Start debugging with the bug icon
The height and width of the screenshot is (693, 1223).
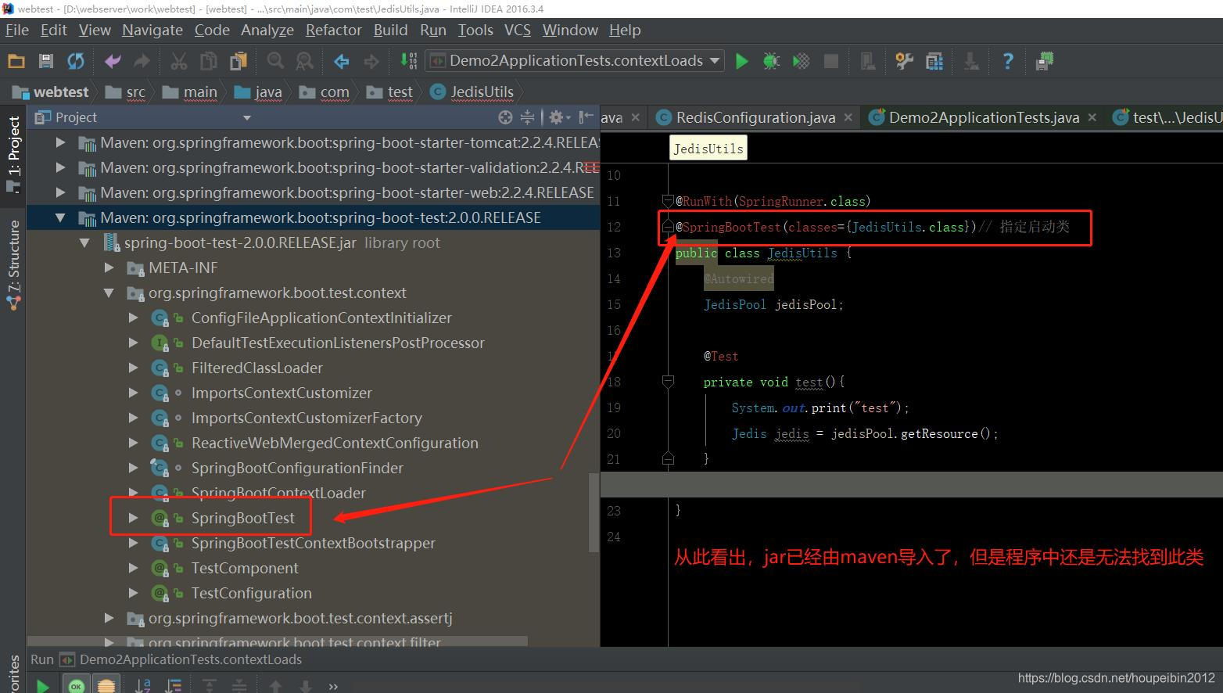pos(772,61)
